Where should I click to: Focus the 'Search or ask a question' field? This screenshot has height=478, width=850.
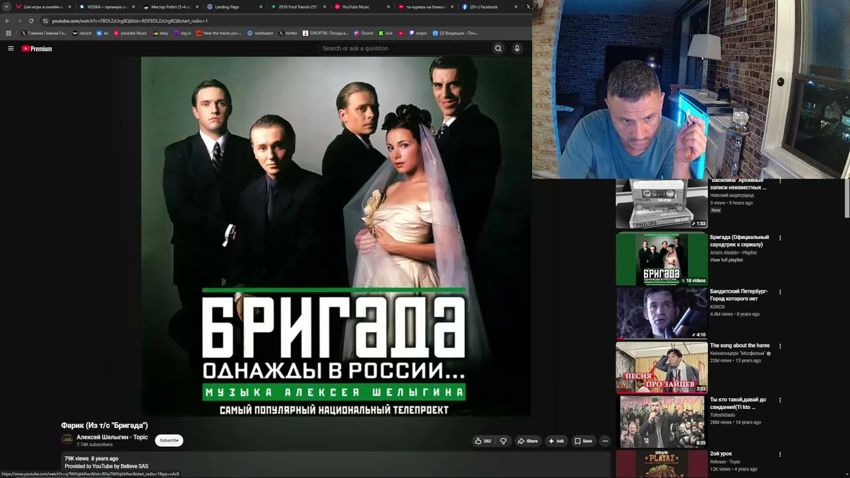405,48
